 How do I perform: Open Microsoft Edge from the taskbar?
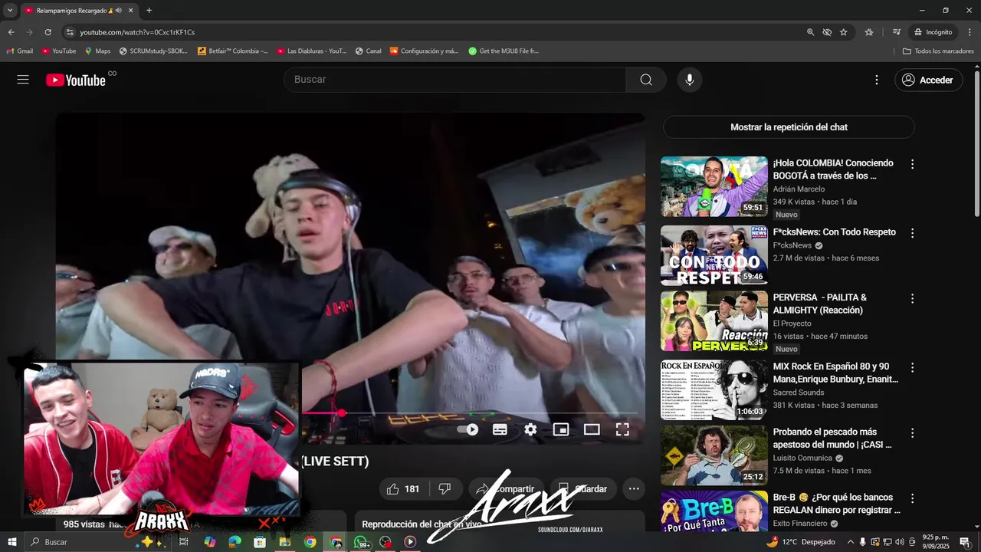(x=235, y=542)
